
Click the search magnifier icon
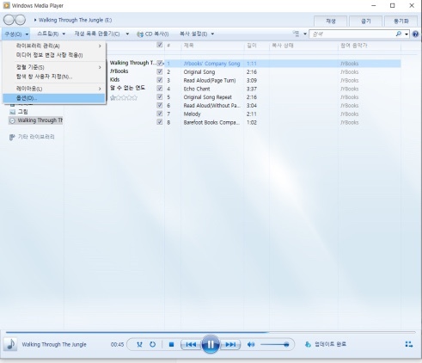point(398,34)
